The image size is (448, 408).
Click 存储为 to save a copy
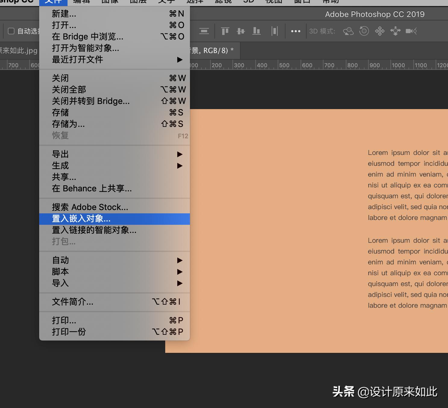click(68, 124)
